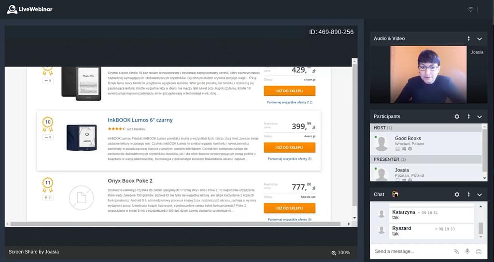Viewport: 494px width, 262px height.
Task: Click Ryszard's avatar in chat
Action: coord(381,230)
